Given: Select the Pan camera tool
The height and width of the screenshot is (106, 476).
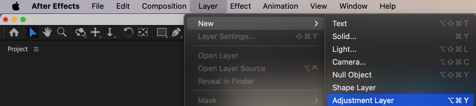Looking at the screenshot, I should pos(95,32).
